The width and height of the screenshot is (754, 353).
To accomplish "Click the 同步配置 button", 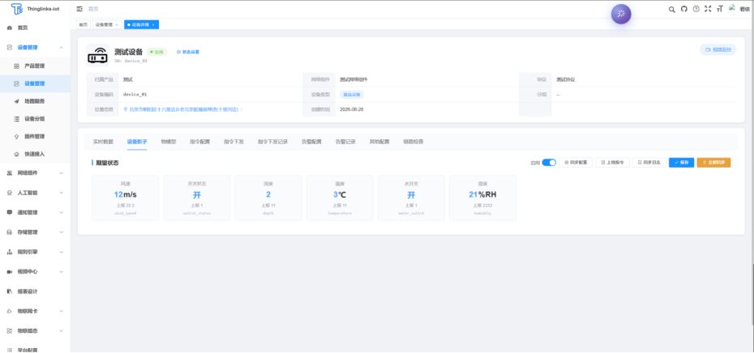I will pos(576,163).
